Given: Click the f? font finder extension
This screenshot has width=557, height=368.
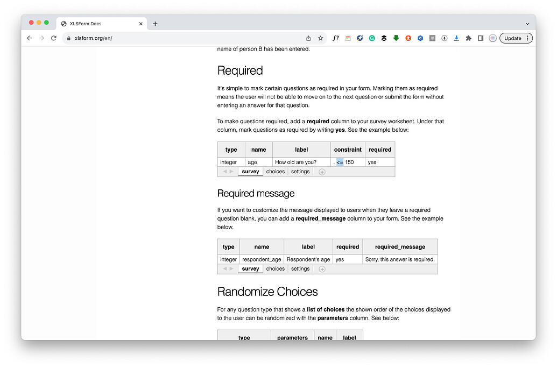Looking at the screenshot, I should point(336,38).
